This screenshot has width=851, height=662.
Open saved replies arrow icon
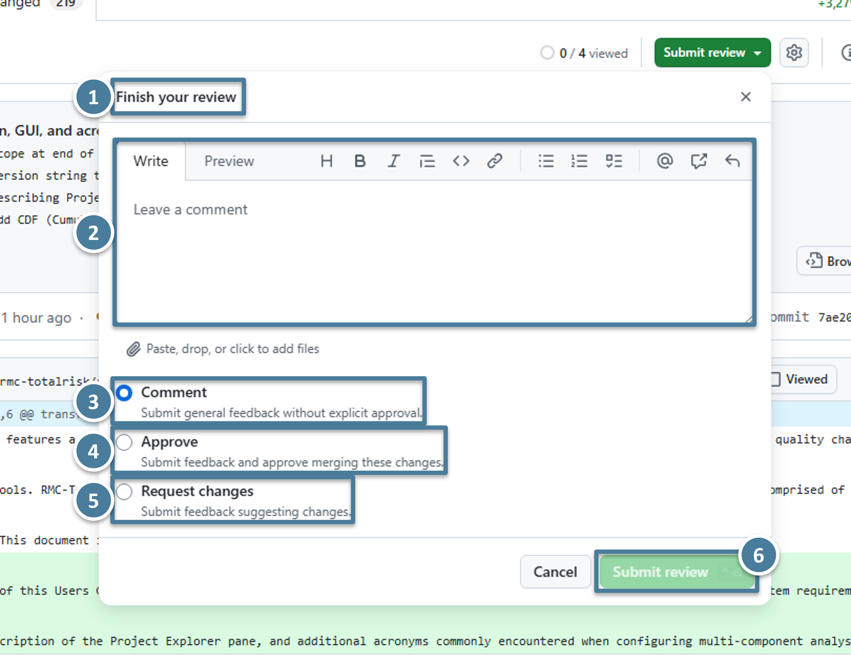[732, 161]
